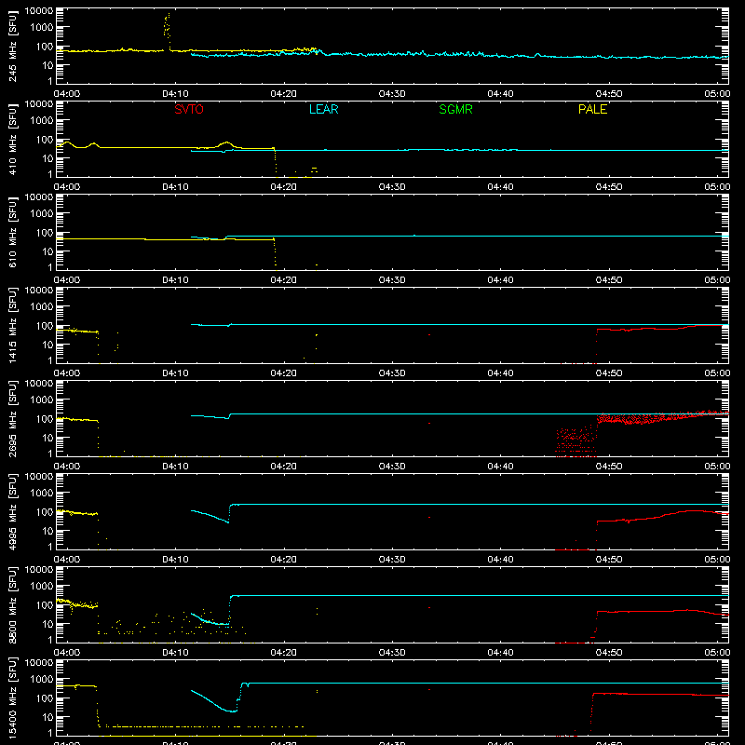Click the 04:50 tick under the 410 MHz panel
745x745 pixels.
point(609,187)
